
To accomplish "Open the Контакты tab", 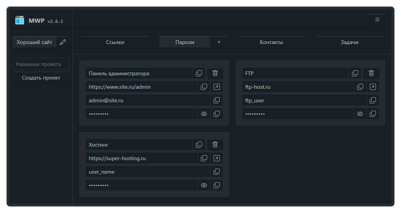I will click(x=272, y=42).
